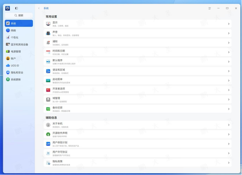Click the Bluetooth and devices sidebar icon
This screenshot has height=175, width=242.
click(8, 45)
